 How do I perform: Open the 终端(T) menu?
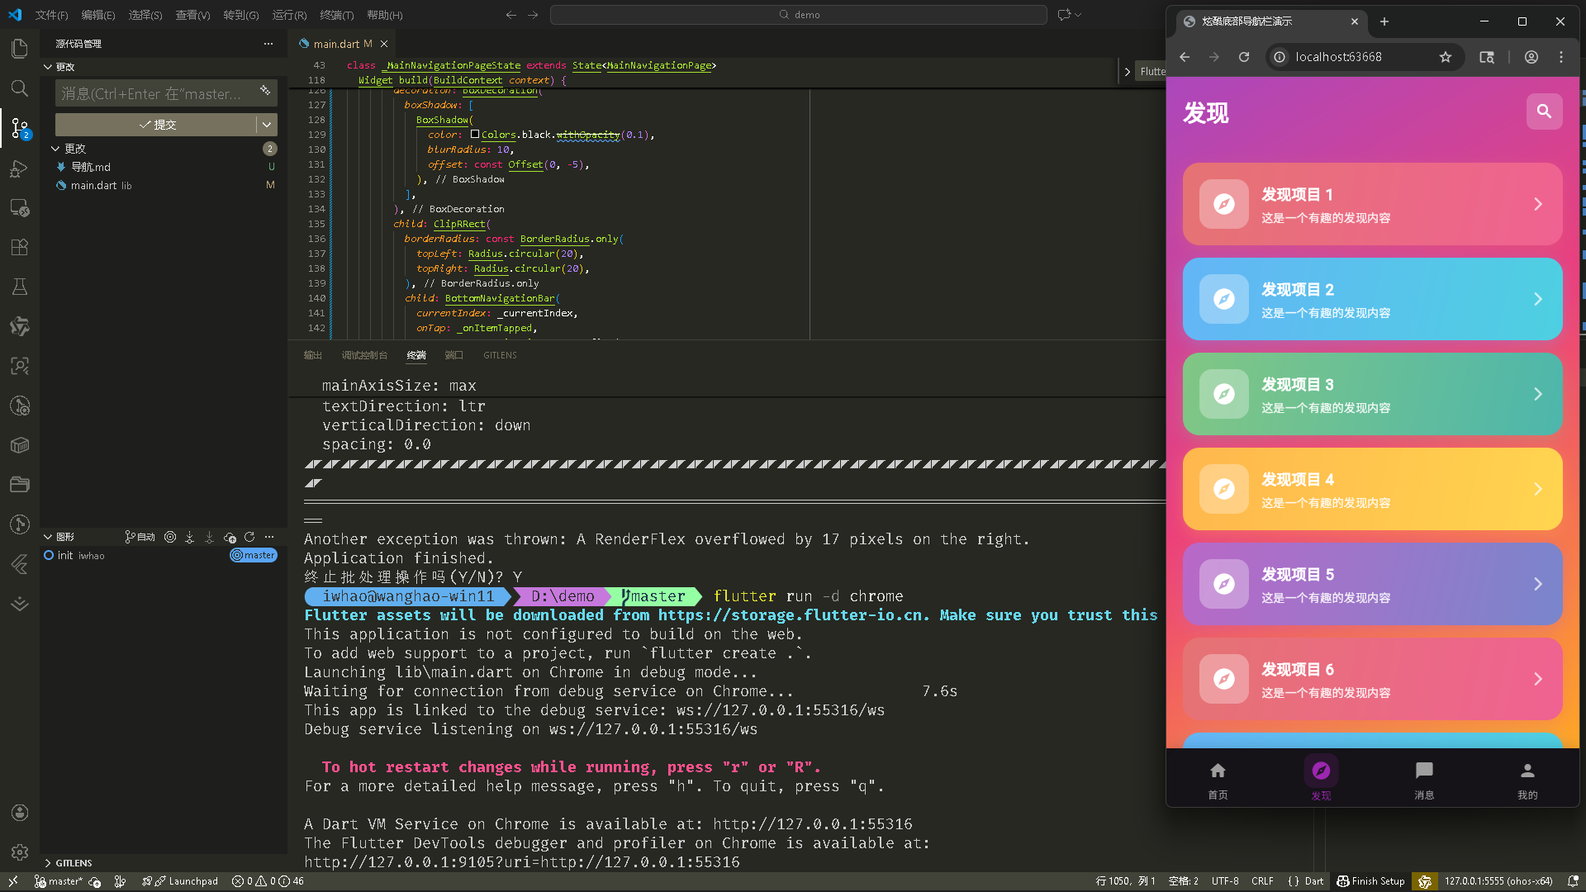pyautogui.click(x=336, y=15)
